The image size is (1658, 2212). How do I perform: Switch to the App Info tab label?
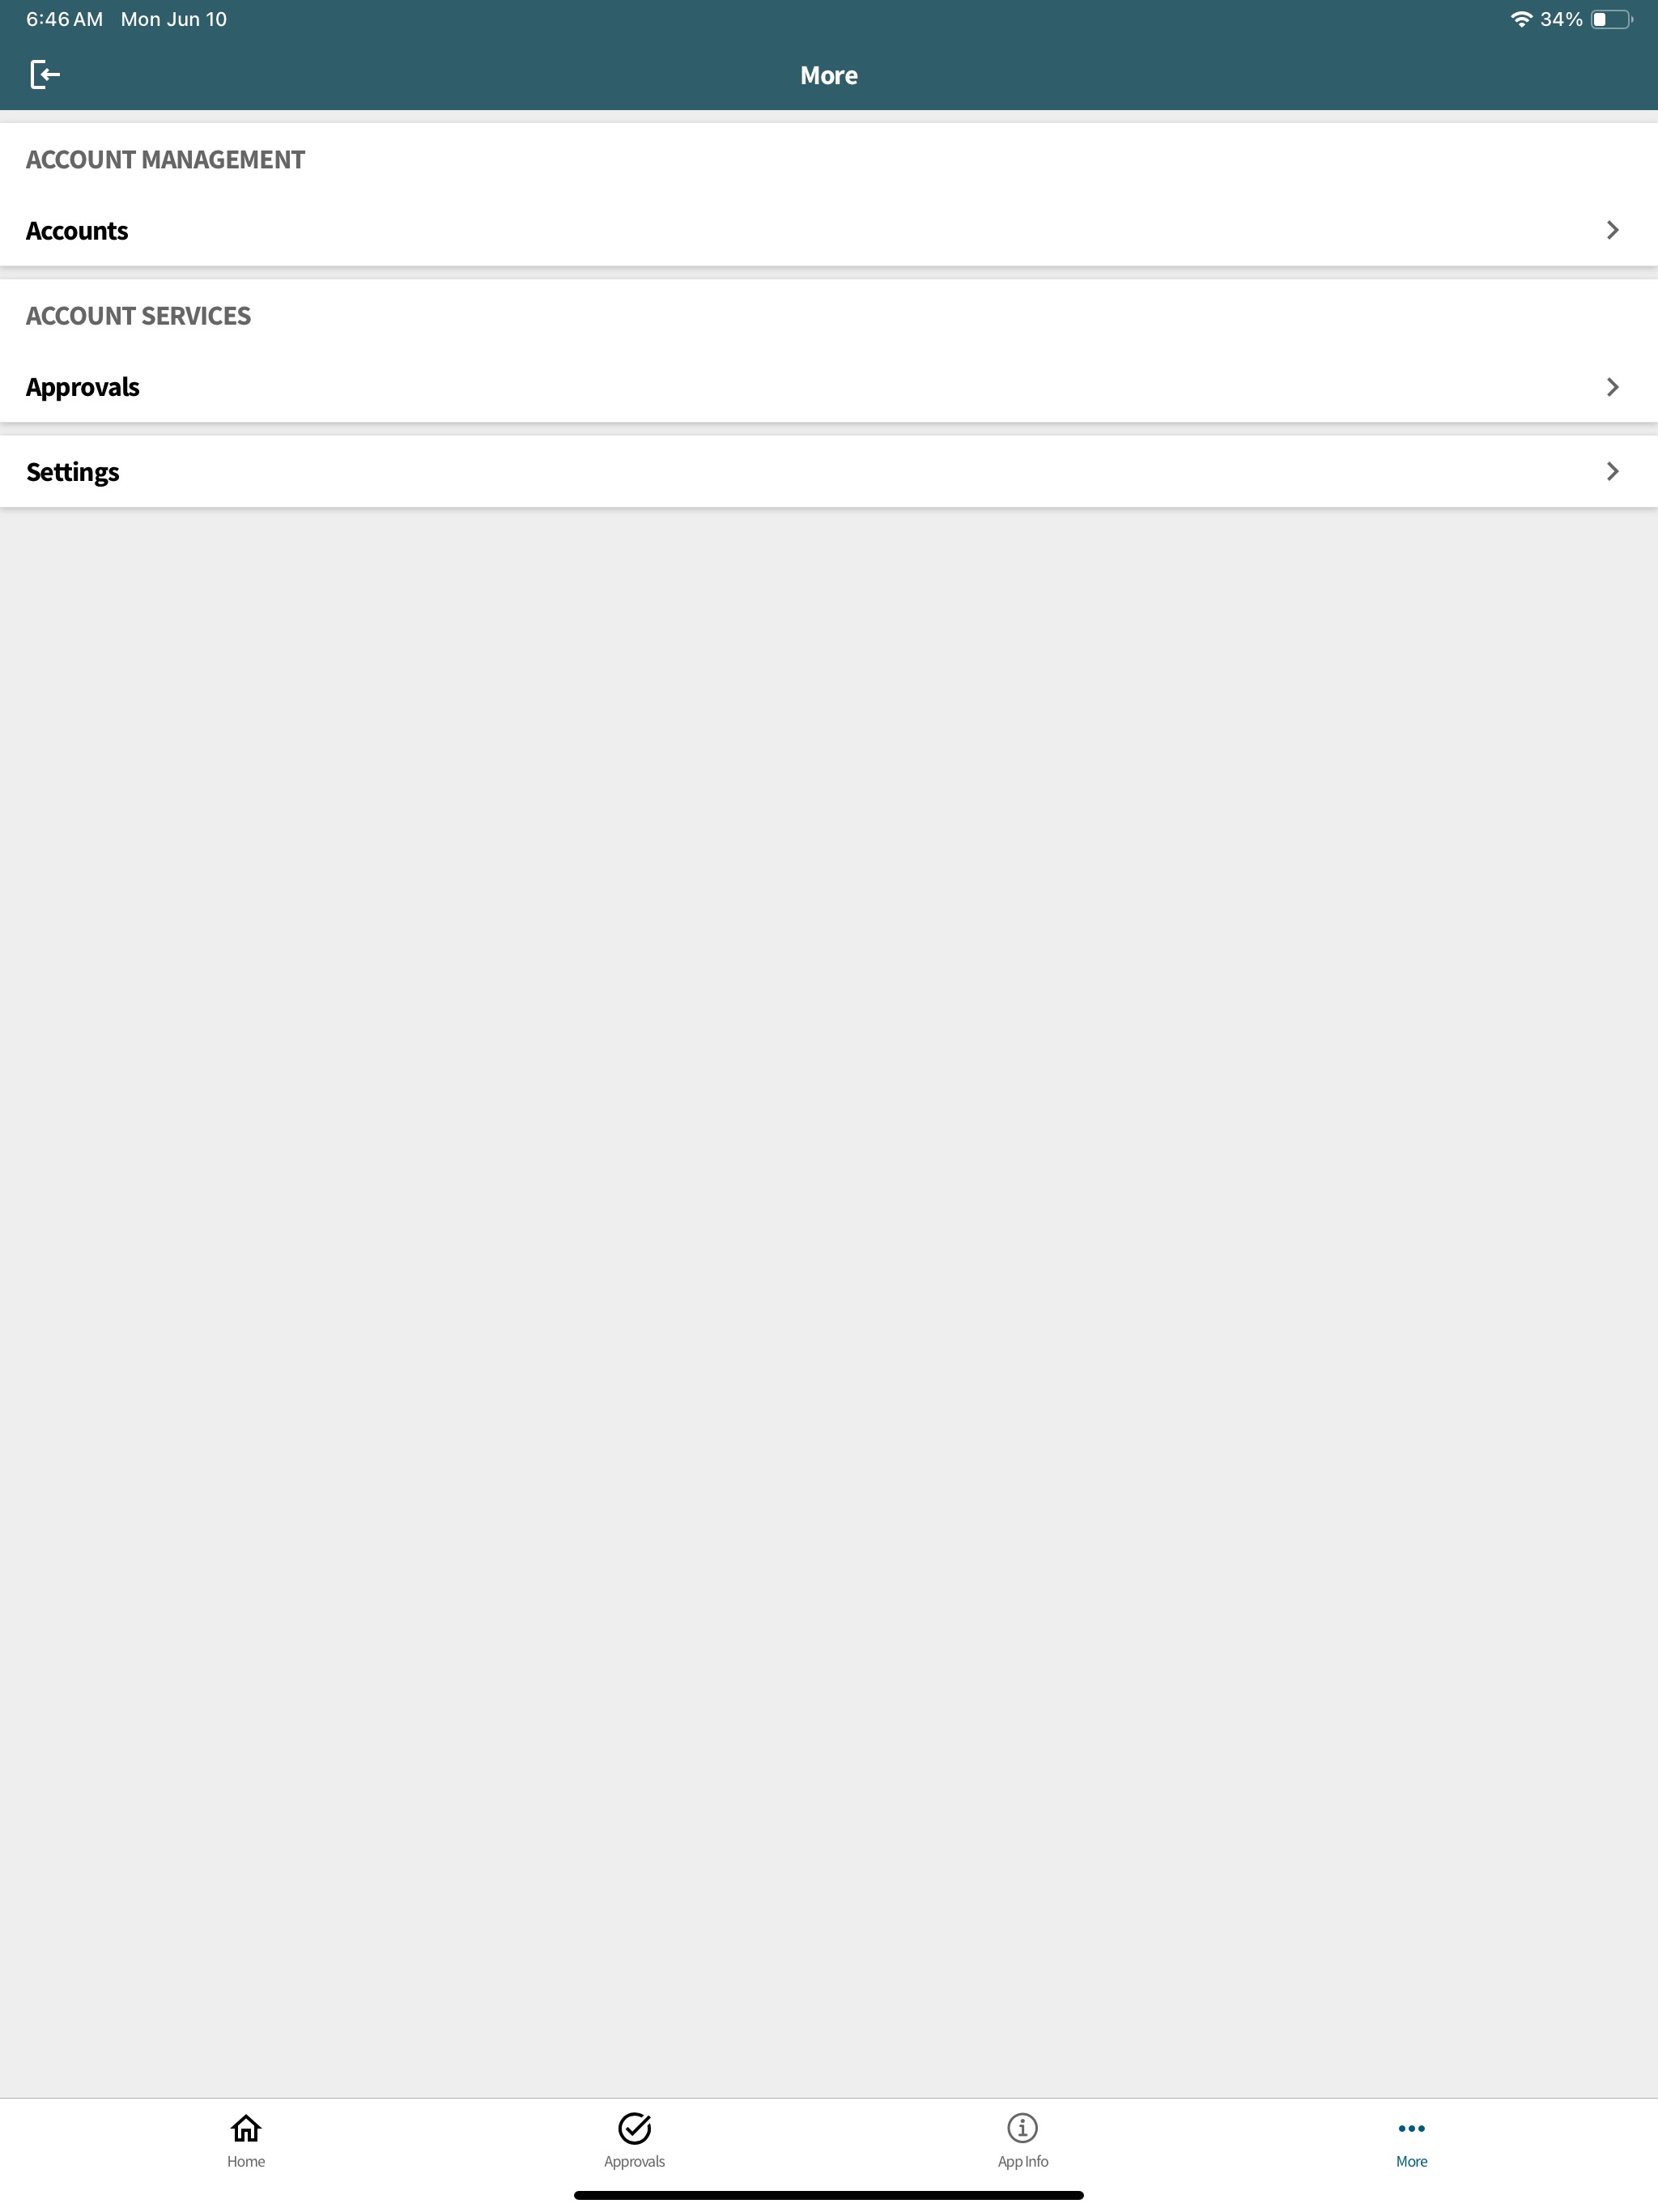pos(1022,2161)
